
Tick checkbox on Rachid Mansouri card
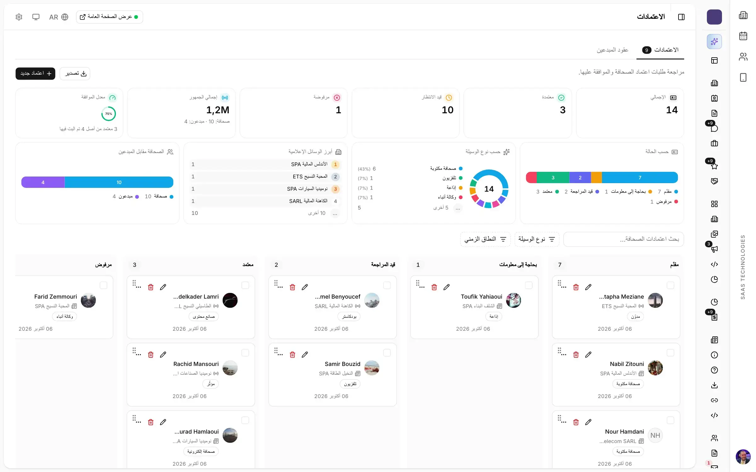(245, 353)
